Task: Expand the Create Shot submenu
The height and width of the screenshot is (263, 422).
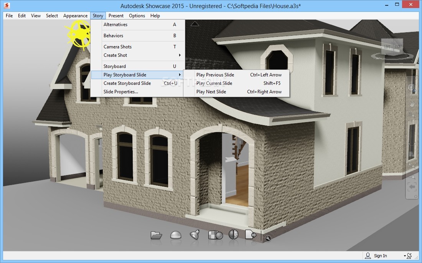Action: pos(138,55)
